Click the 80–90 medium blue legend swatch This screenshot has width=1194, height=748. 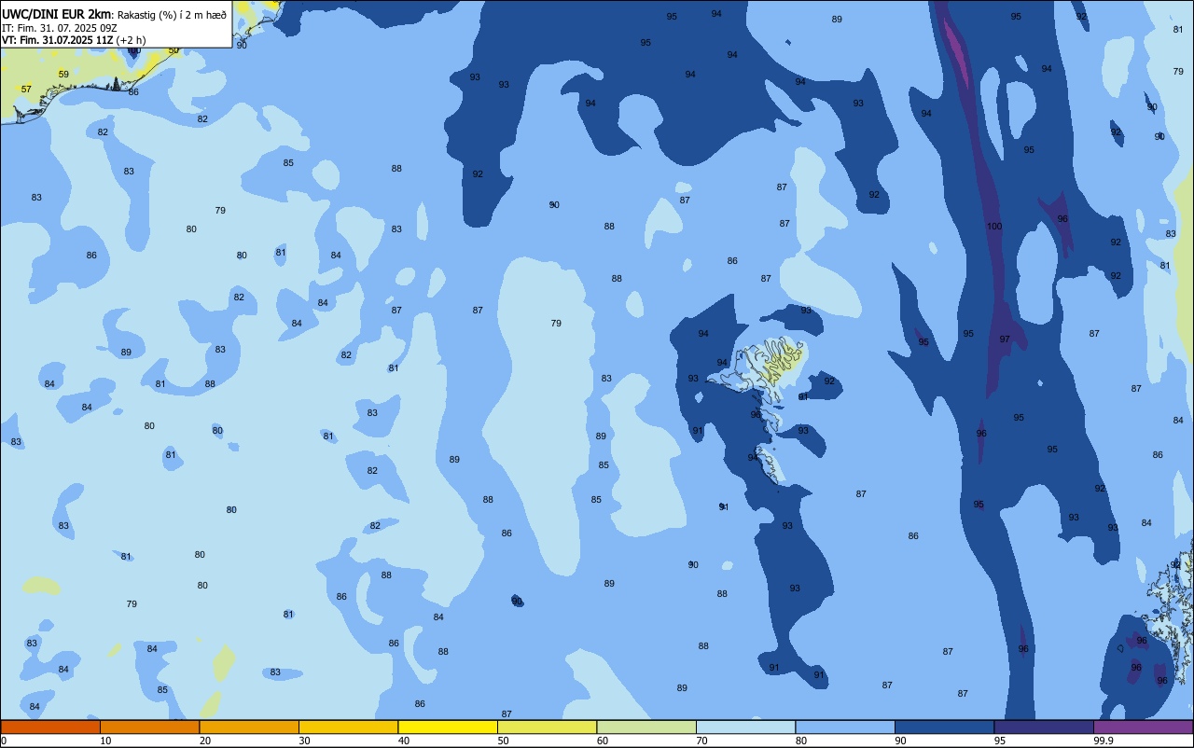[845, 727]
